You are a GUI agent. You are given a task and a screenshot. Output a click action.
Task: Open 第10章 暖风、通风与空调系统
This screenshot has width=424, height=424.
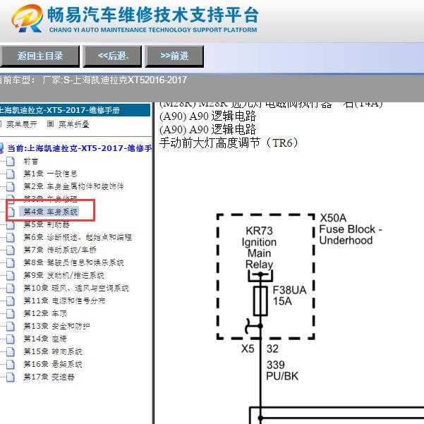pyautogui.click(x=76, y=288)
